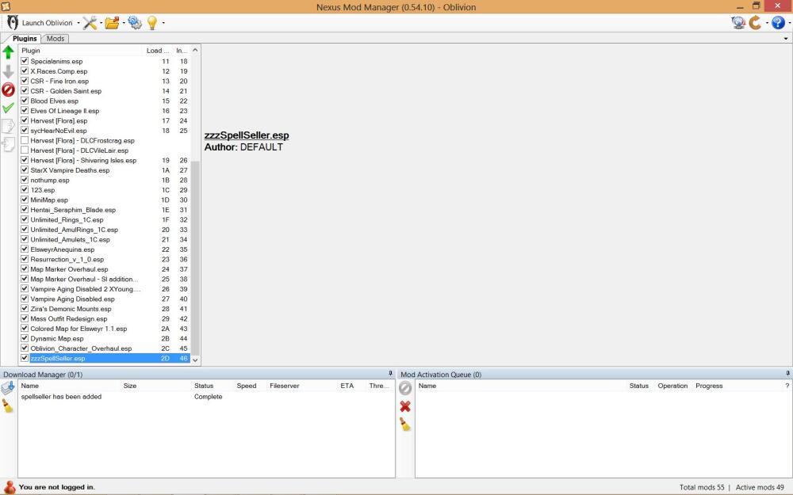Enable all plugins with green checkmark

(8, 108)
